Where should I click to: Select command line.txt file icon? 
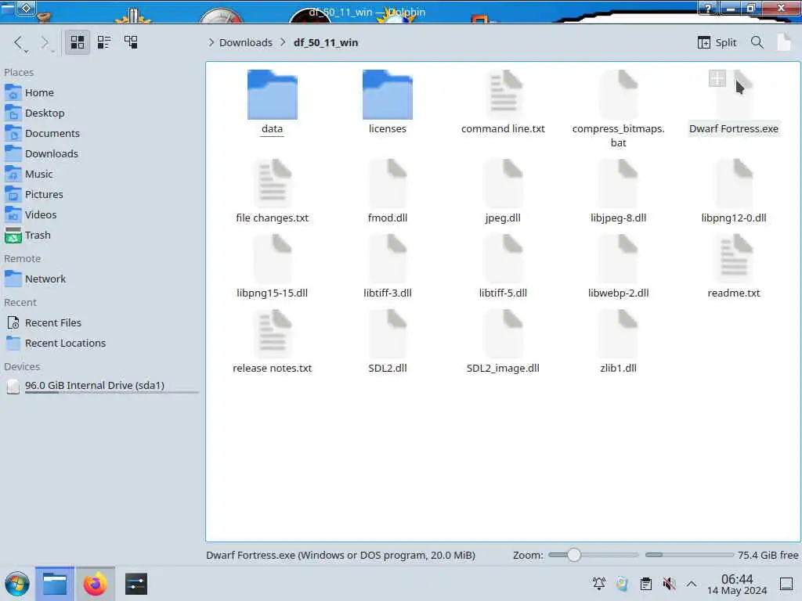(504, 95)
